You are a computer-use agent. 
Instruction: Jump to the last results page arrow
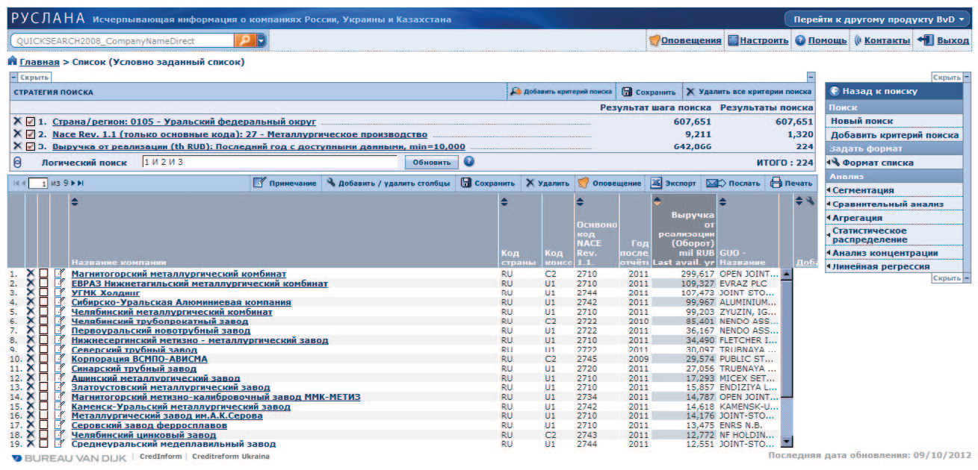click(x=81, y=183)
